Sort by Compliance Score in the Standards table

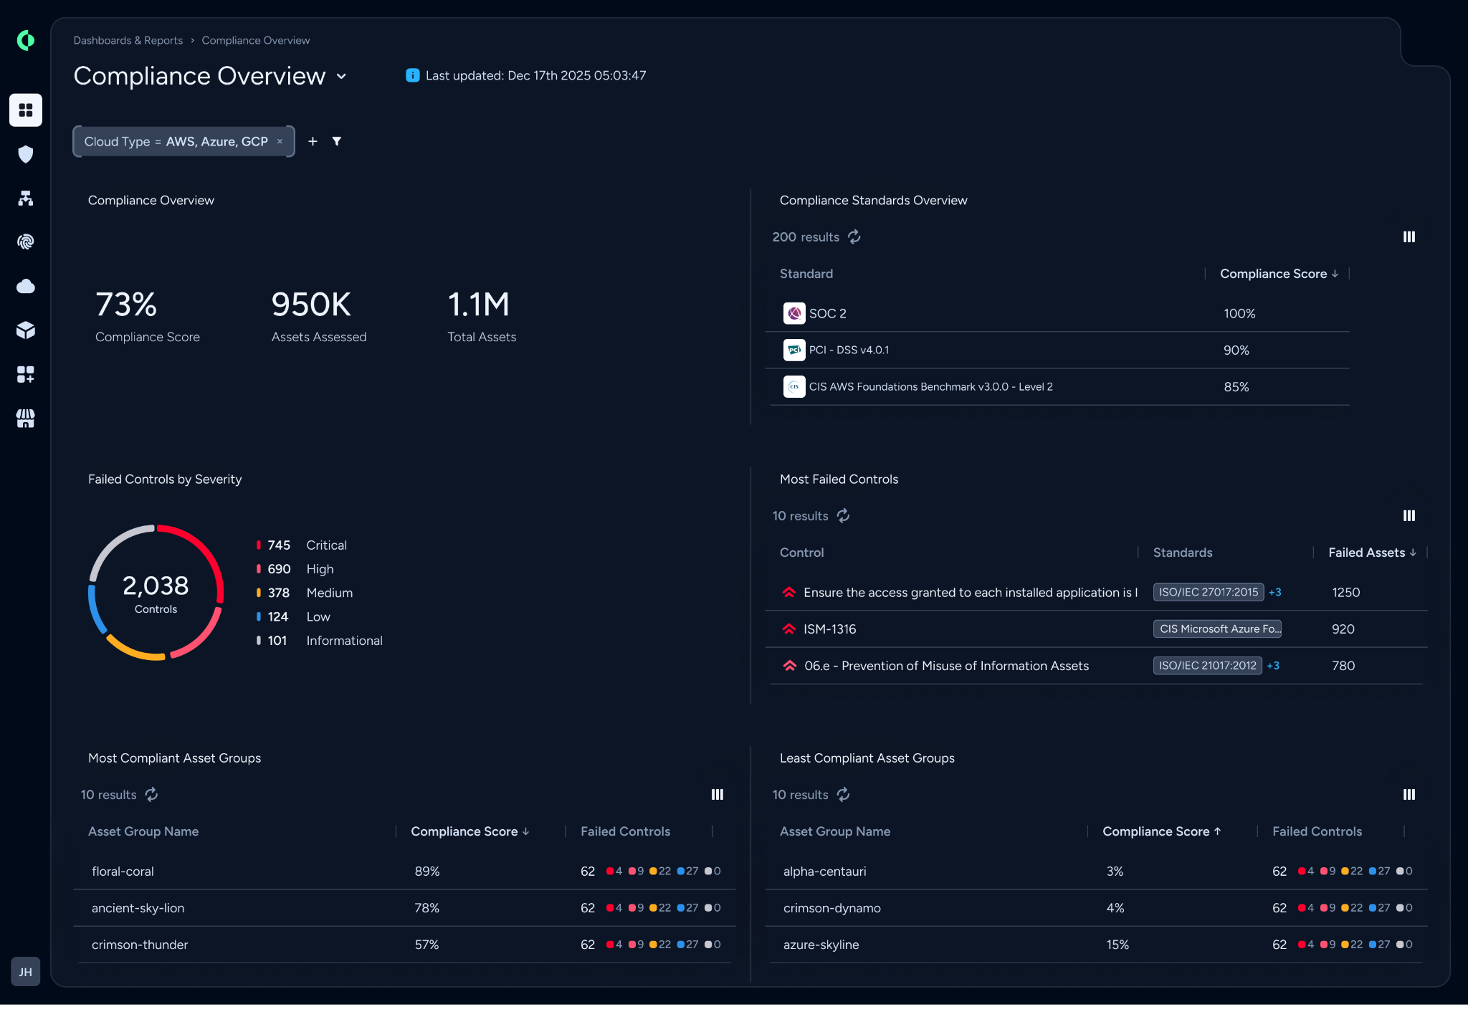(1279, 274)
